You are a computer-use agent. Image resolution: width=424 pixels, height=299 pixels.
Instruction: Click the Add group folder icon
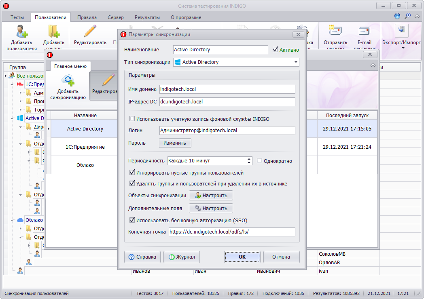coord(54,32)
